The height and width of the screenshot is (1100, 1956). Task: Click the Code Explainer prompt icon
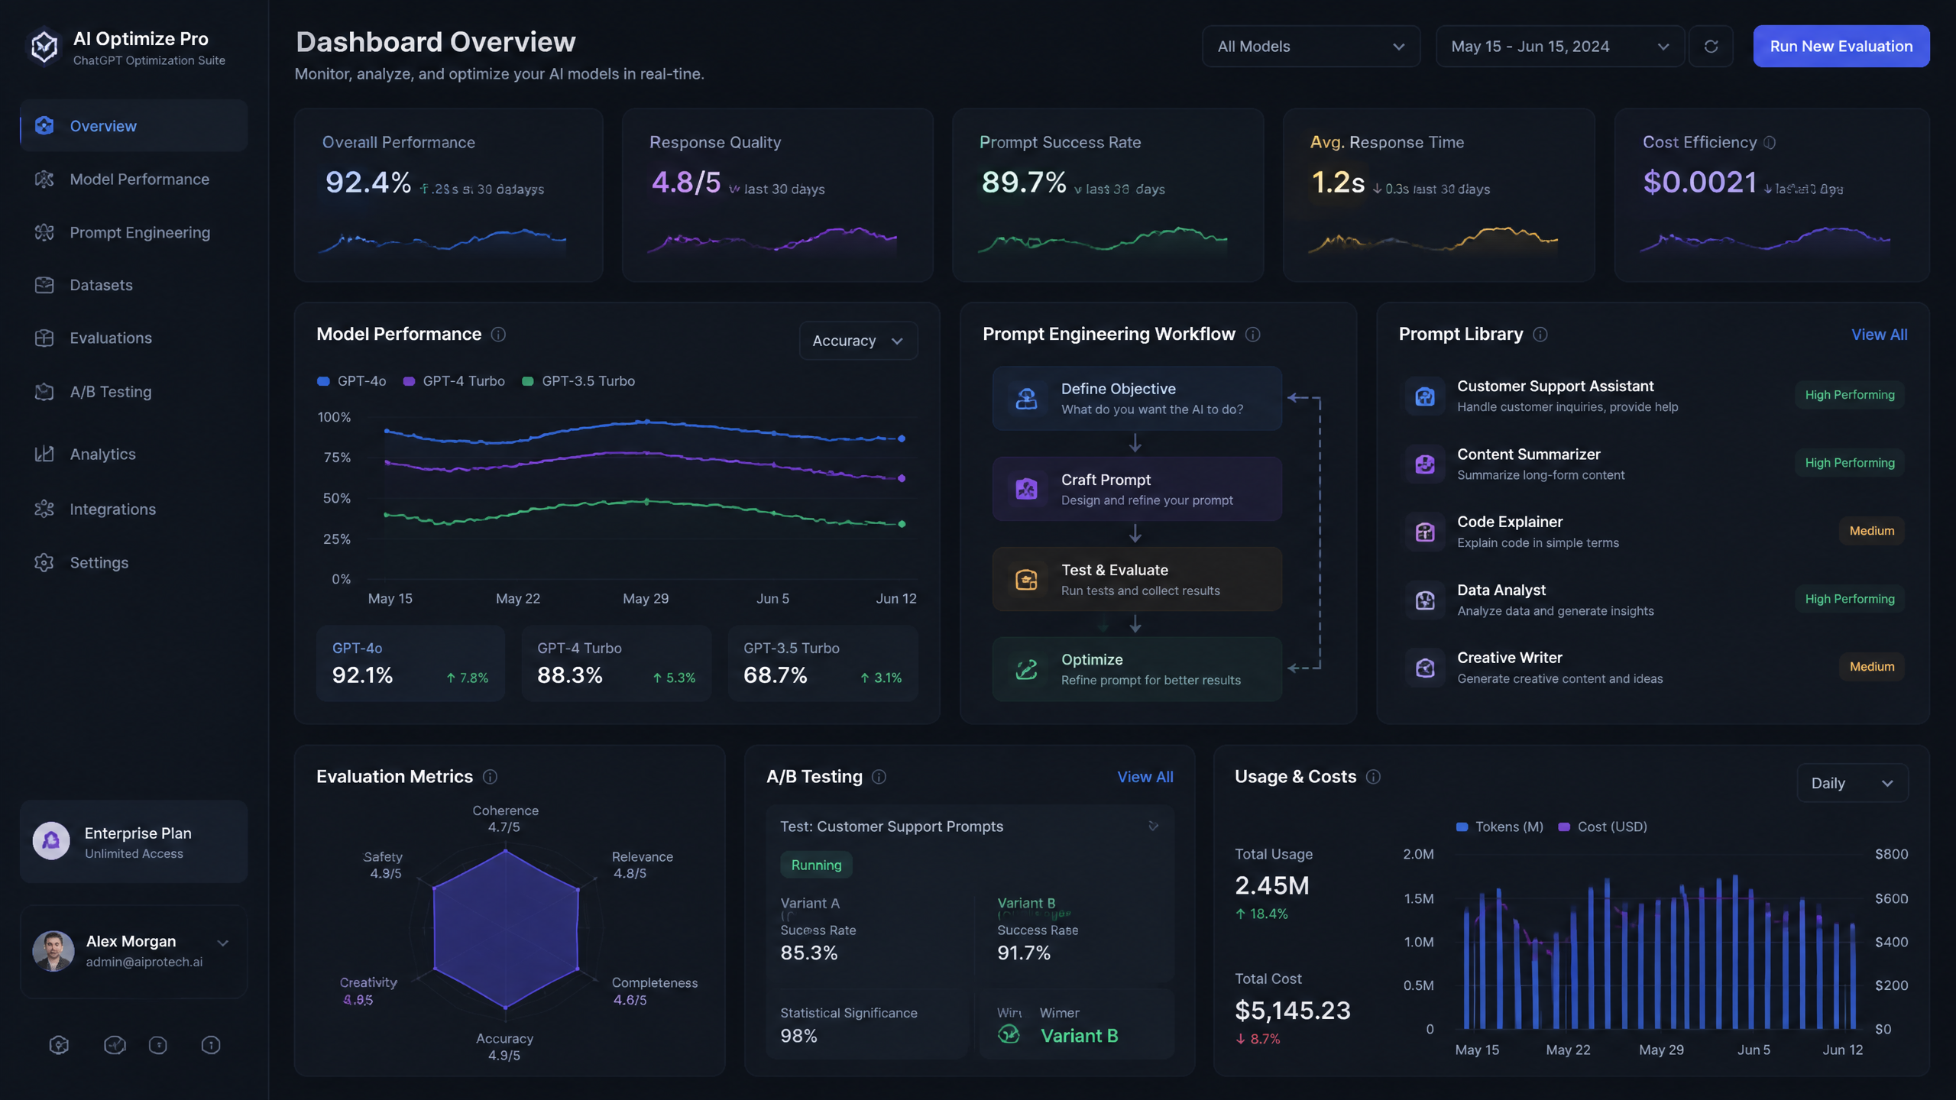pos(1425,532)
